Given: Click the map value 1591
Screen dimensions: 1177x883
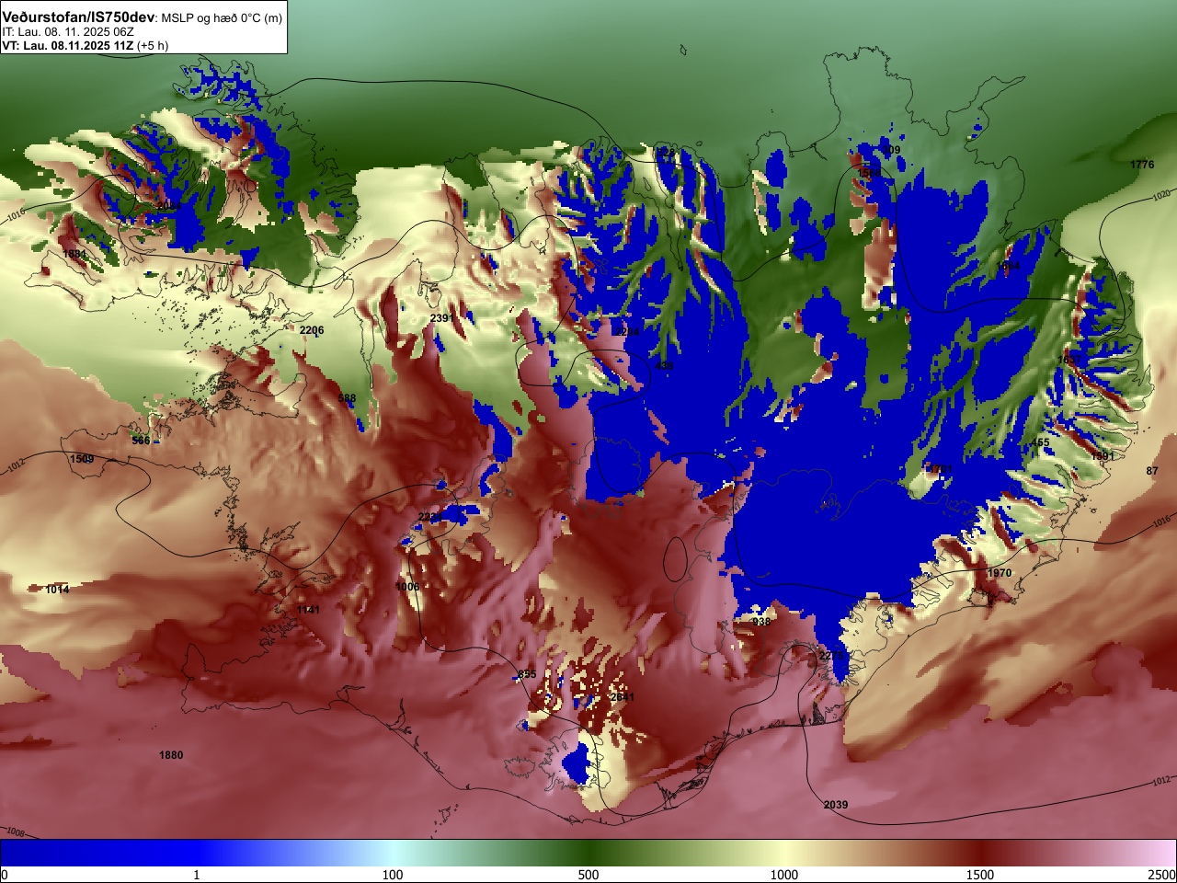Looking at the screenshot, I should (1103, 456).
